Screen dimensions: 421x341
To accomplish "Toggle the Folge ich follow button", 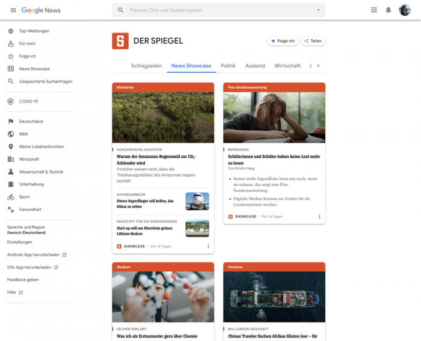I will (x=283, y=41).
